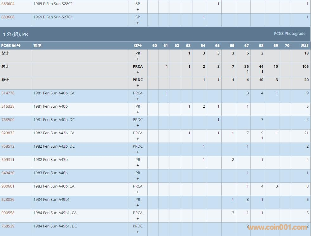Expand plus for 1969 P Fen Sun-S28C1
The image size is (311, 236).
click(x=138, y=10)
